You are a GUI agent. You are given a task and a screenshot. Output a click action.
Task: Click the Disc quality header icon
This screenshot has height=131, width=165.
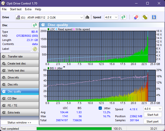pos(43,25)
